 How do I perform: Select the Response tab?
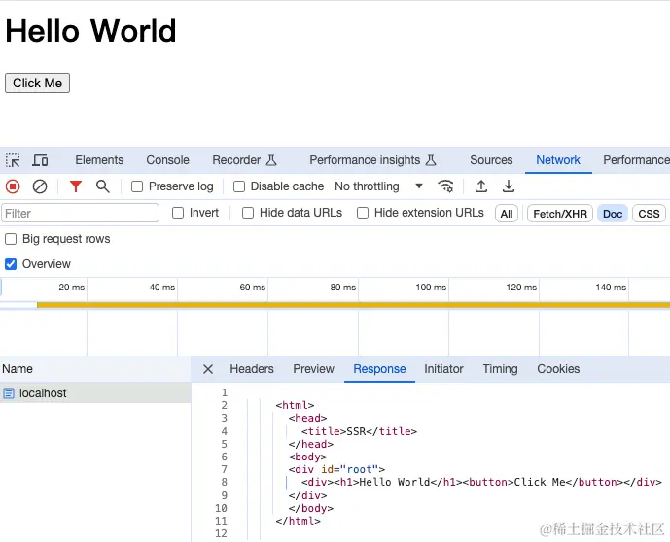pyautogui.click(x=379, y=369)
